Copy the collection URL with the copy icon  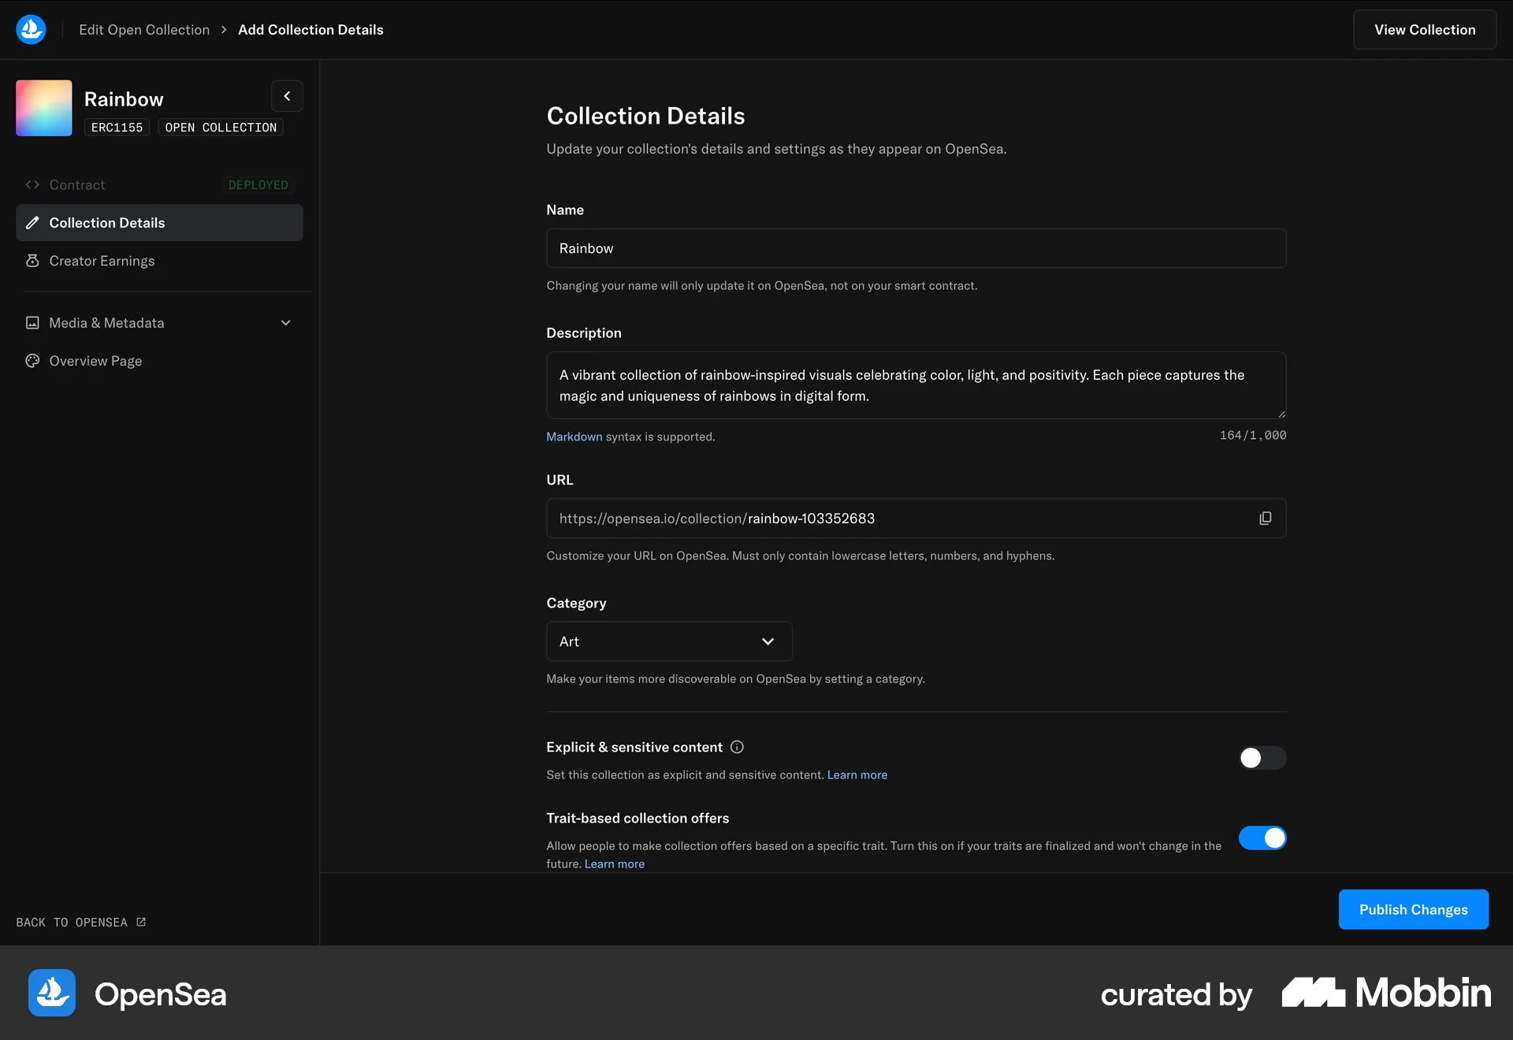pos(1265,518)
